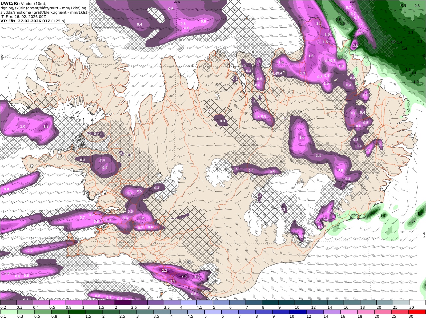Click the '0.1' label under the lower scale
This screenshot has width=426, height=319.
coord(3,317)
